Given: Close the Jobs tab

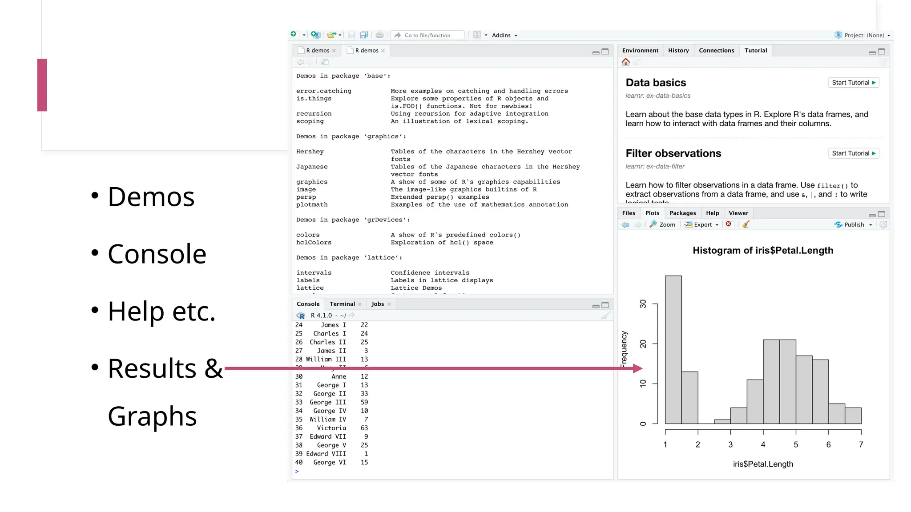Looking at the screenshot, I should point(389,304).
